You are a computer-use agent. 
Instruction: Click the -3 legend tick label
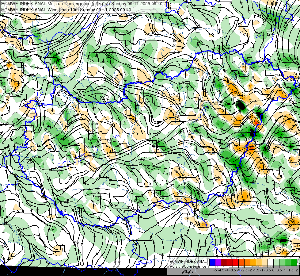[239, 270]
